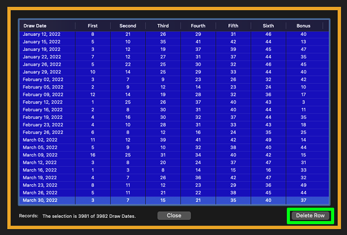Select the highlighted March 30, 2022 row
This screenshot has width=347, height=235.
(x=174, y=200)
